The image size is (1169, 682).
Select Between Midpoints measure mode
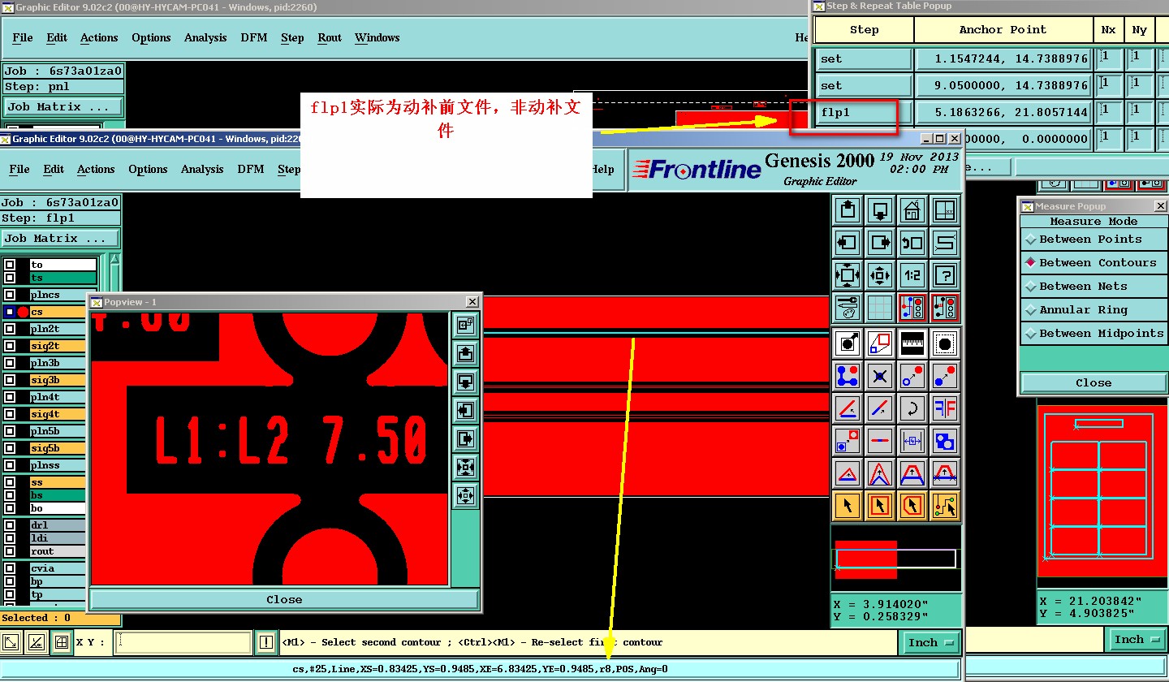point(1094,334)
